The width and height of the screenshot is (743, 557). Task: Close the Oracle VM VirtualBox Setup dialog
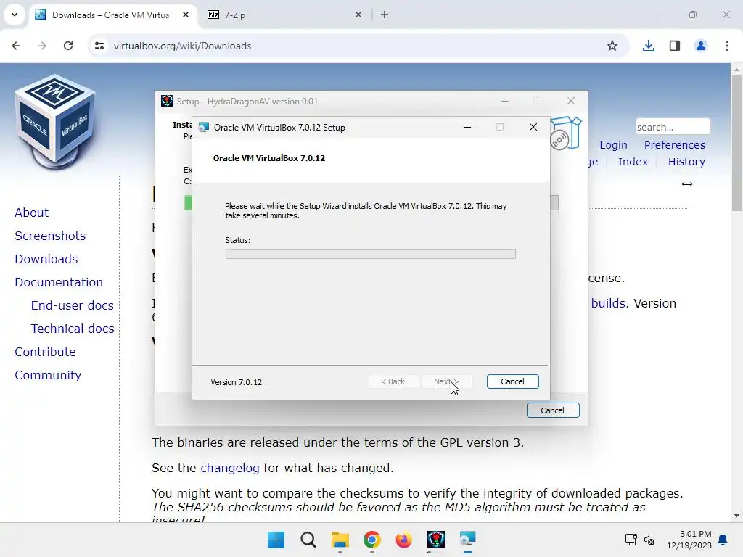(x=533, y=128)
